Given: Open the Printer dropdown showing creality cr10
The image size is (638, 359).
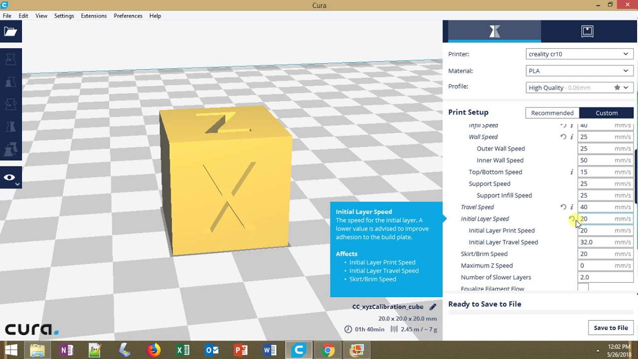Looking at the screenshot, I should point(580,54).
